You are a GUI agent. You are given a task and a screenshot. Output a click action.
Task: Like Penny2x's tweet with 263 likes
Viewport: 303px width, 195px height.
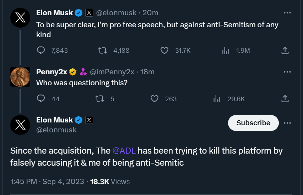(x=155, y=99)
